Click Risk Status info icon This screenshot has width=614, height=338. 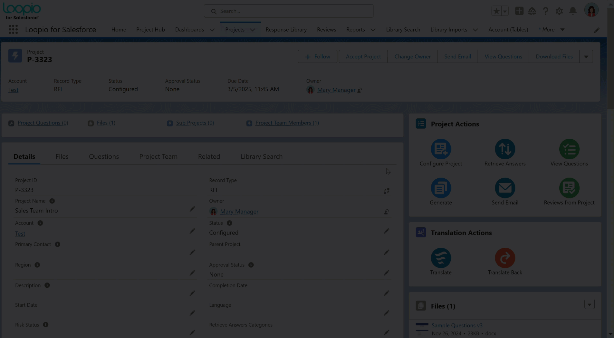click(x=46, y=325)
